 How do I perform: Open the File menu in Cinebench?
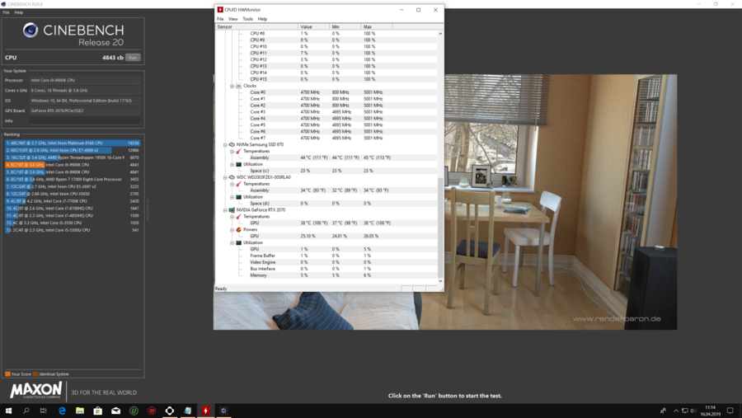[x=6, y=12]
